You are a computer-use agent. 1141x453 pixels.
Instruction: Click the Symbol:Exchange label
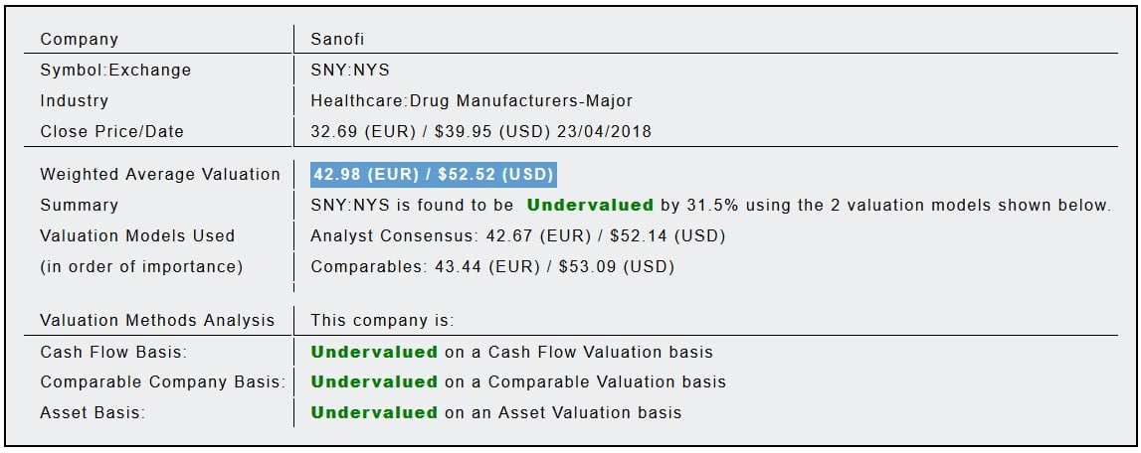tap(115, 71)
